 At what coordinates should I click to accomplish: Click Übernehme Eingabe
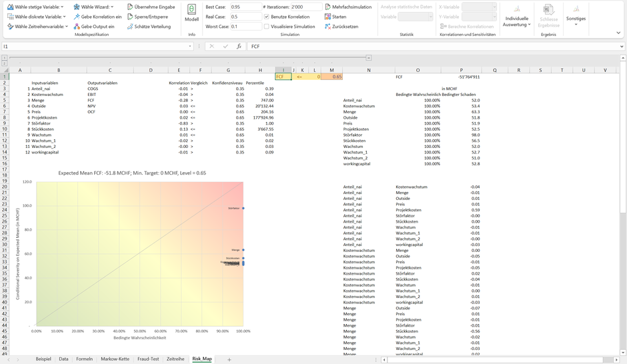pyautogui.click(x=151, y=7)
